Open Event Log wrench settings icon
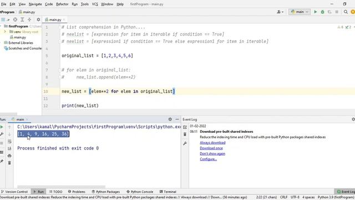This screenshot has width=355, height=200. click(185, 143)
